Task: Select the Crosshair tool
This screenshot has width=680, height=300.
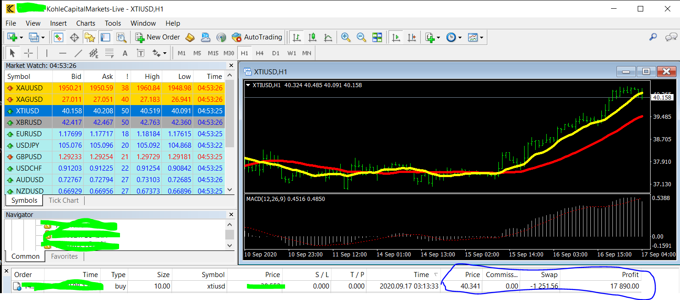Action: point(29,53)
